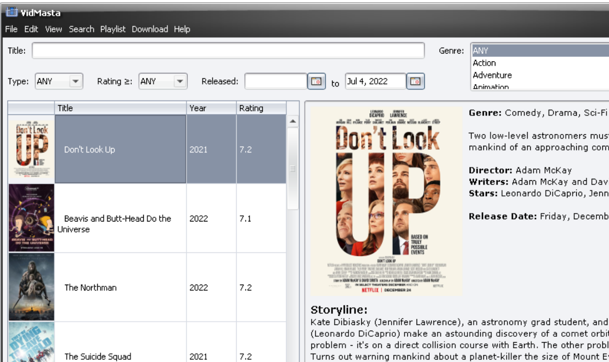Select Beavis and Butt-Head poster thumbnail
The height and width of the screenshot is (362, 609).
[31, 218]
